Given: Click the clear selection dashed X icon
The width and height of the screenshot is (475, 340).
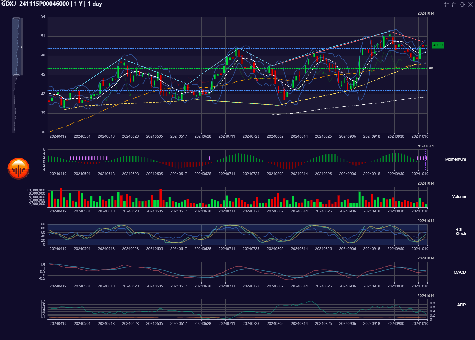Looking at the screenshot, I should click(470, 4).
